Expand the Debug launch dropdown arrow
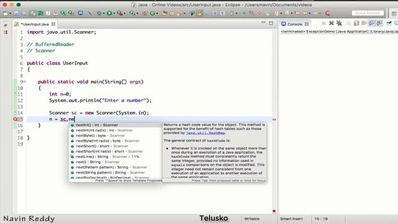398x223 pixels. pyautogui.click(x=104, y=13)
